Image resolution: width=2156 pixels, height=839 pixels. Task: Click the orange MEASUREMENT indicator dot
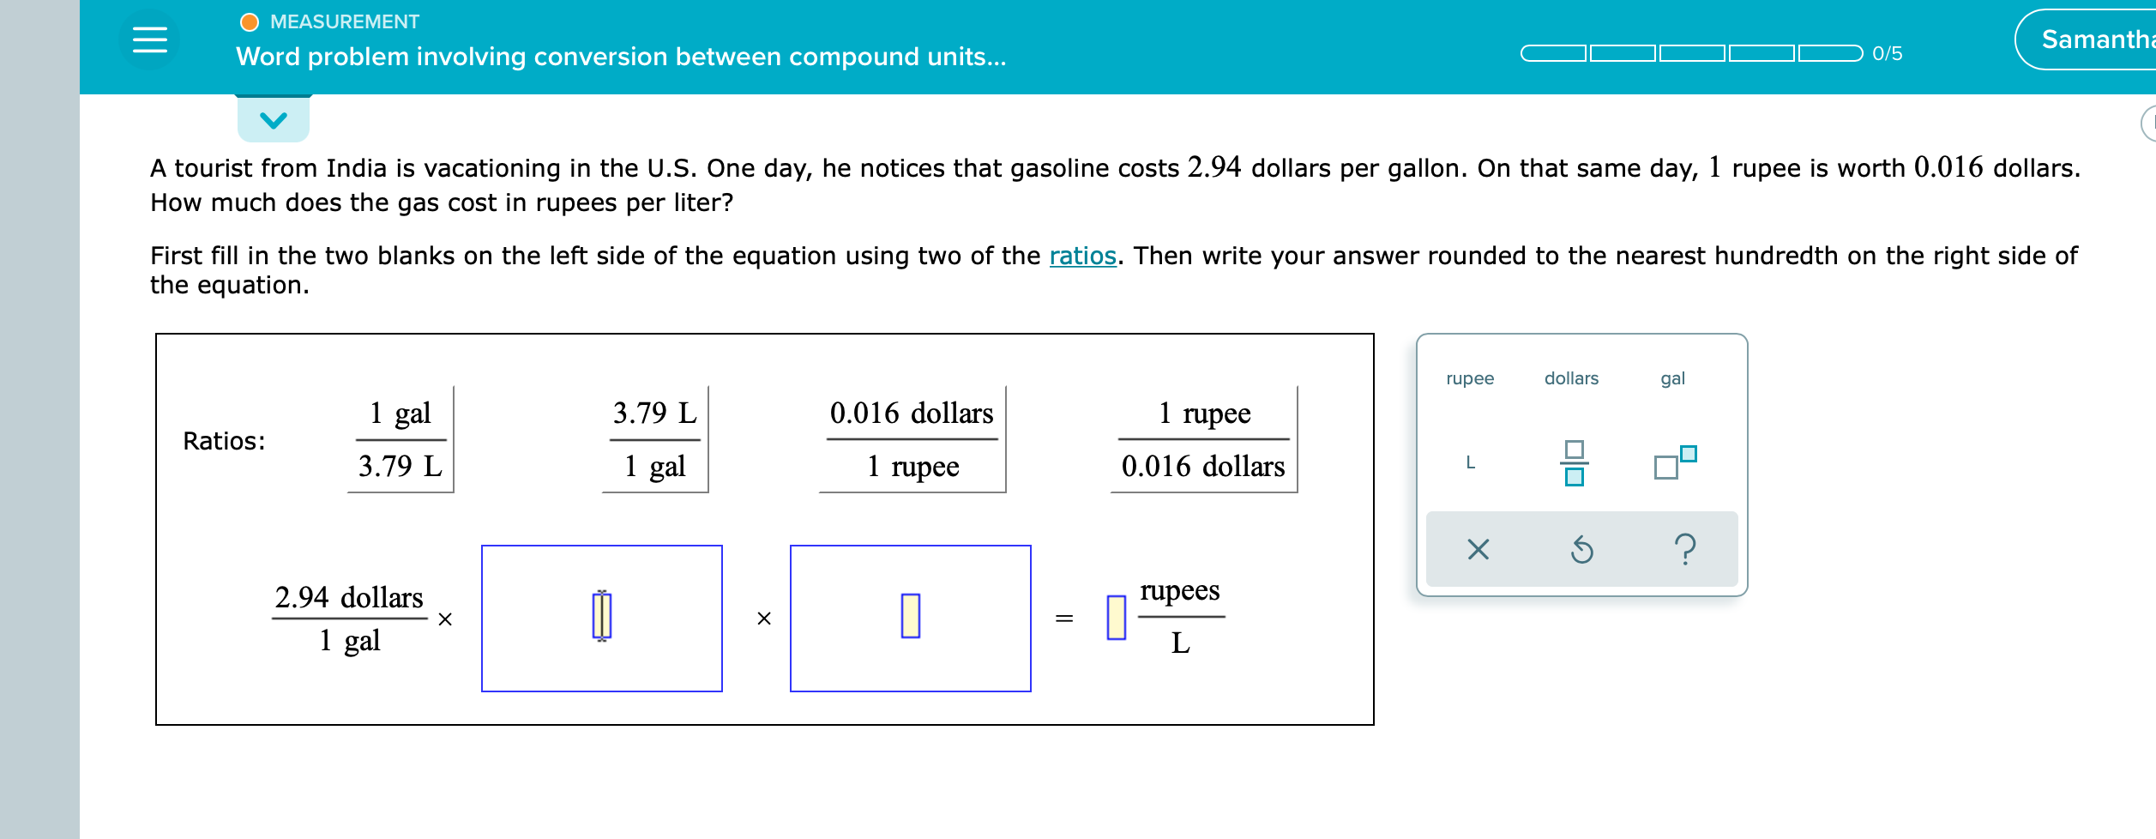click(x=250, y=21)
